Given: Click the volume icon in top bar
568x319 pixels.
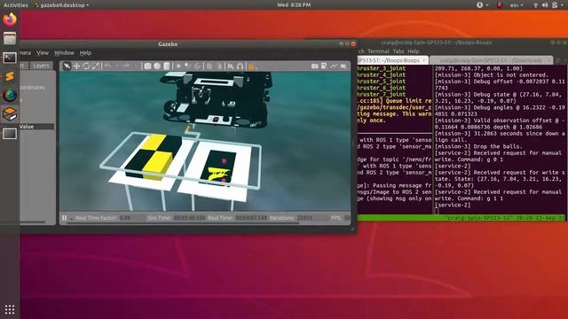Looking at the screenshot, I should [x=545, y=5].
